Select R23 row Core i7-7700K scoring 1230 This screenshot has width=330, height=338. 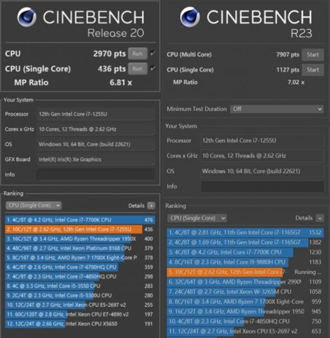[x=245, y=253]
